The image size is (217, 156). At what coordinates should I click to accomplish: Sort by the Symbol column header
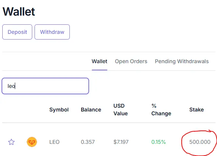pyautogui.click(x=59, y=110)
